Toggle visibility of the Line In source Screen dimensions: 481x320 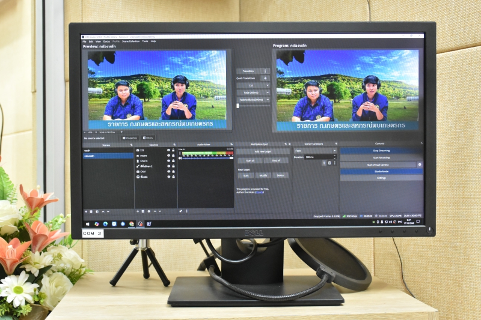(x=168, y=161)
